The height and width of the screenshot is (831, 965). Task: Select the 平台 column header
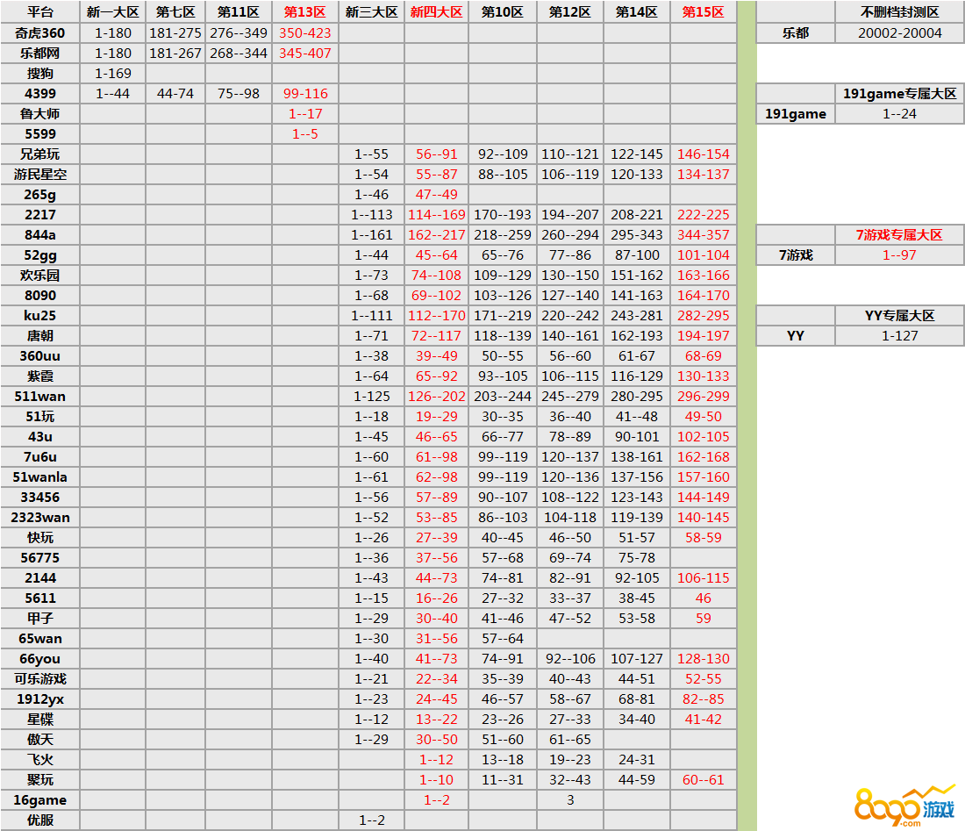point(40,12)
